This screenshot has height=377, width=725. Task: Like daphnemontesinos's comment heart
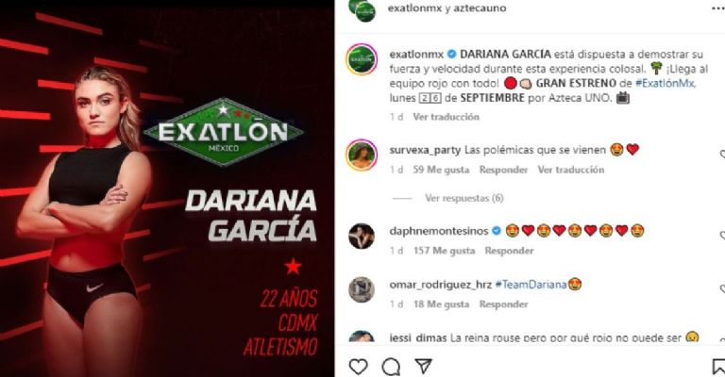722,236
